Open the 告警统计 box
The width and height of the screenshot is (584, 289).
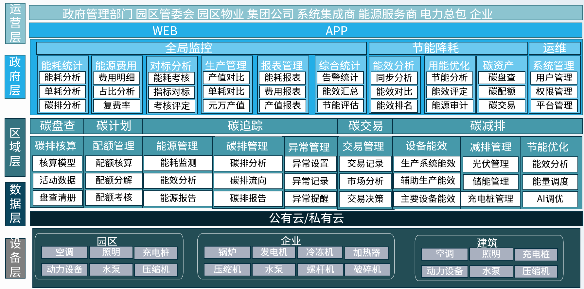click(x=340, y=78)
